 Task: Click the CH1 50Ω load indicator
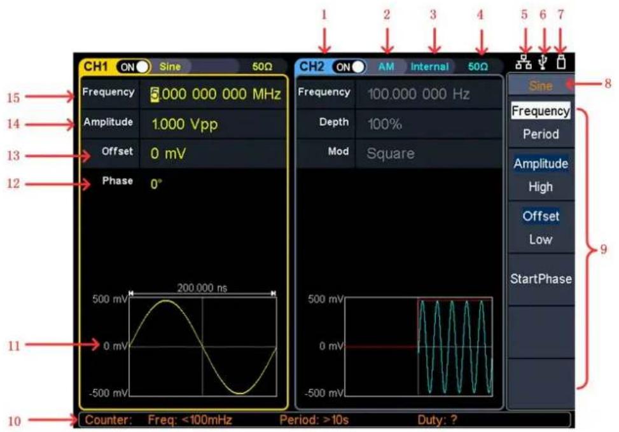point(263,67)
